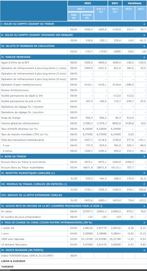Open the LIBOR & EURIBOR section
Screen dimensions: 147x271
pos(13,261)
